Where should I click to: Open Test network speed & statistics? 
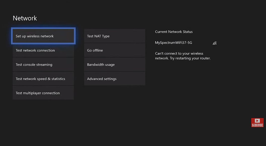(x=43, y=79)
